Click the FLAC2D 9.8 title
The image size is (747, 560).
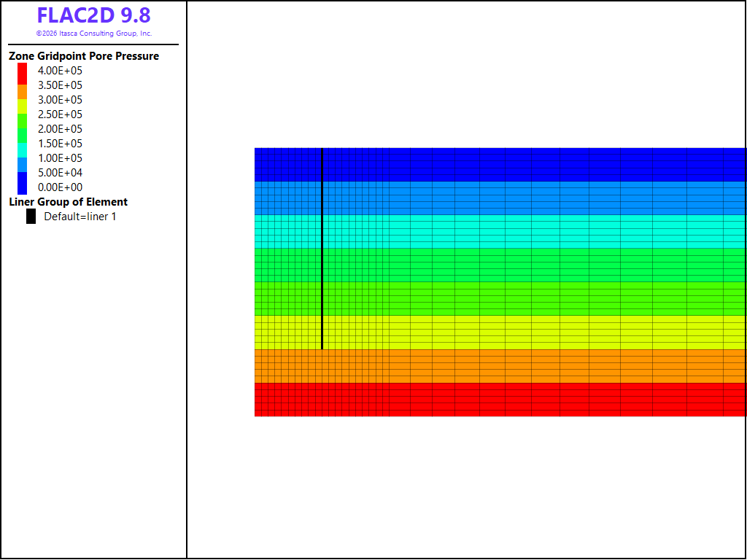coord(94,15)
